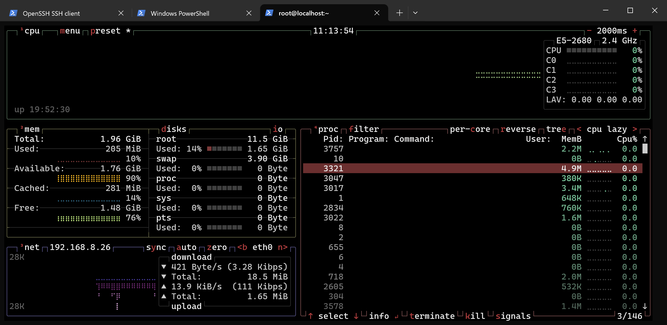Maximize the Windows Terminal window
This screenshot has height=325, width=667.
click(630, 10)
